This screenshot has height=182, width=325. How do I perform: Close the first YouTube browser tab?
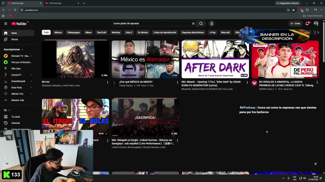pyautogui.click(x=40, y=3)
